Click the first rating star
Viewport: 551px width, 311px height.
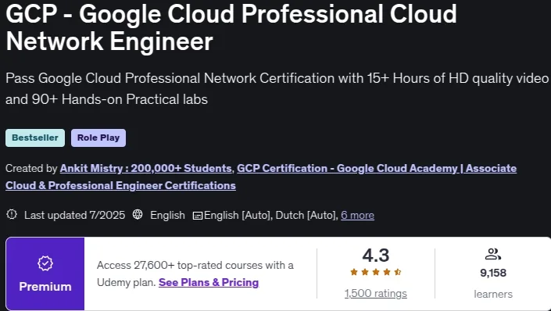pos(354,272)
